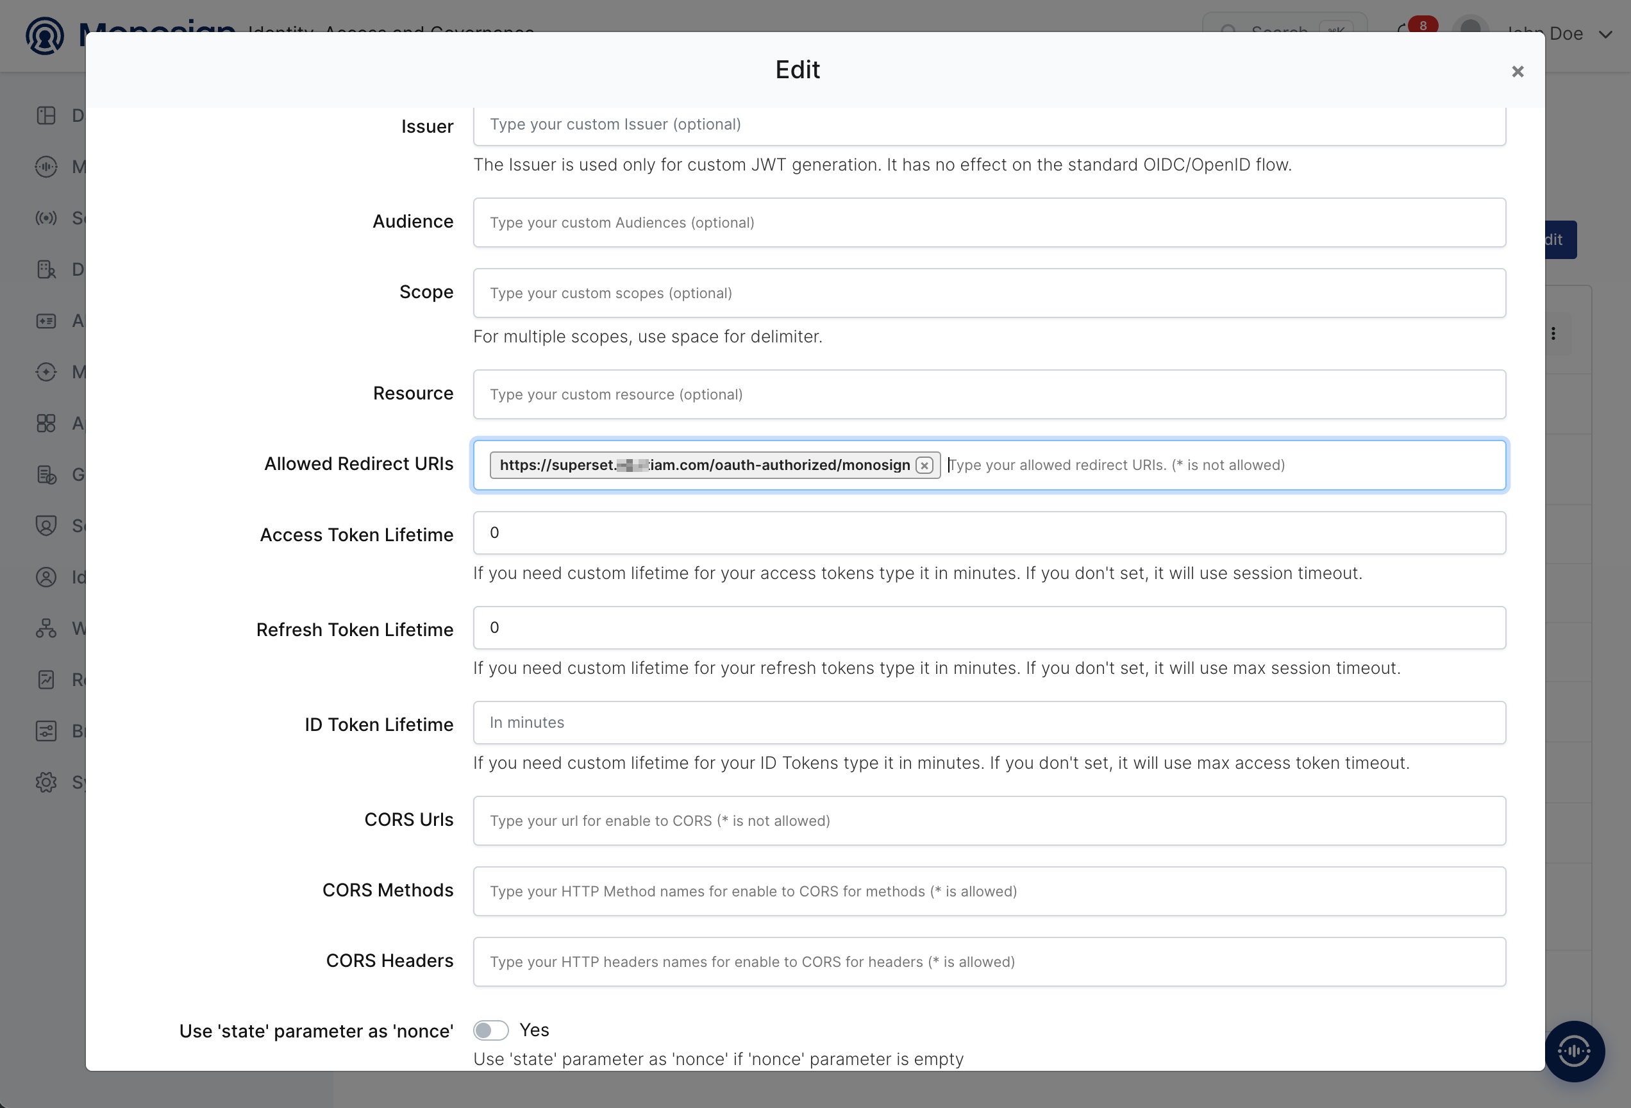Focus the CORS Urls input
Screen dimensions: 1631x1108
click(x=989, y=821)
